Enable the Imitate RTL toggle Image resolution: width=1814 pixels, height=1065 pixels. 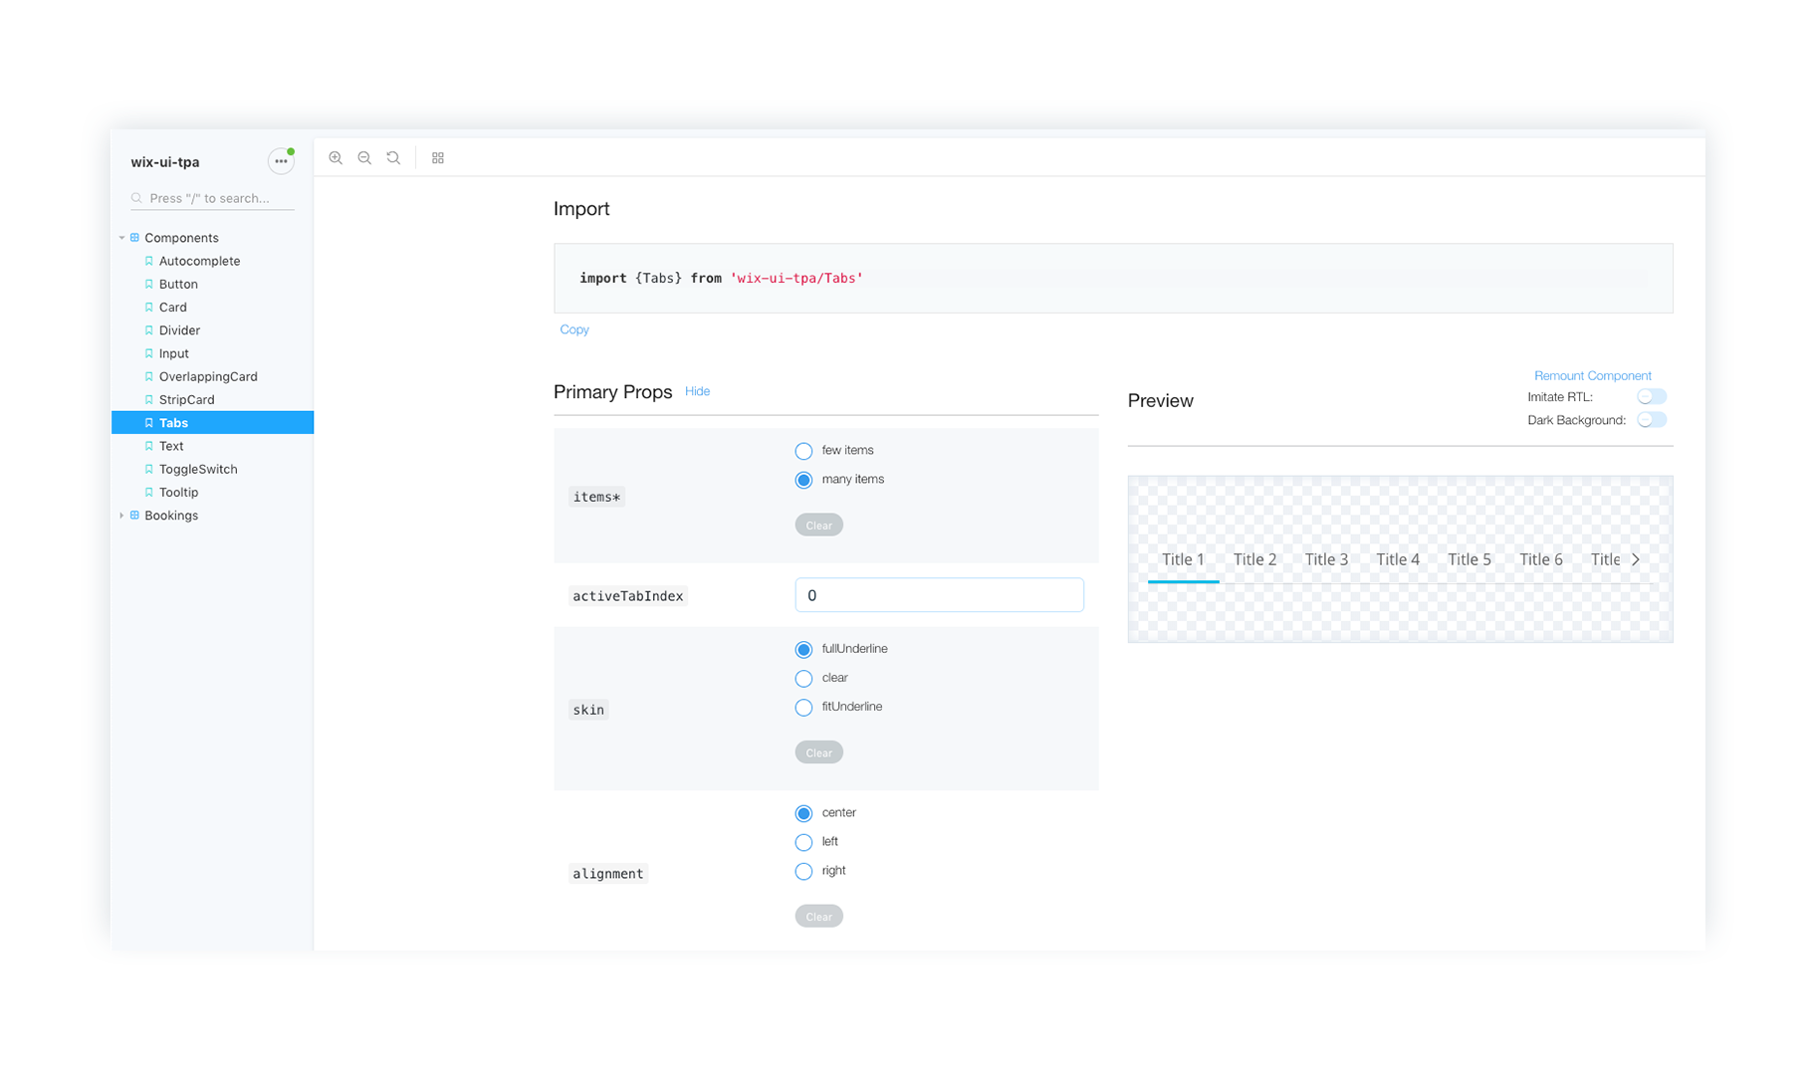[1651, 397]
